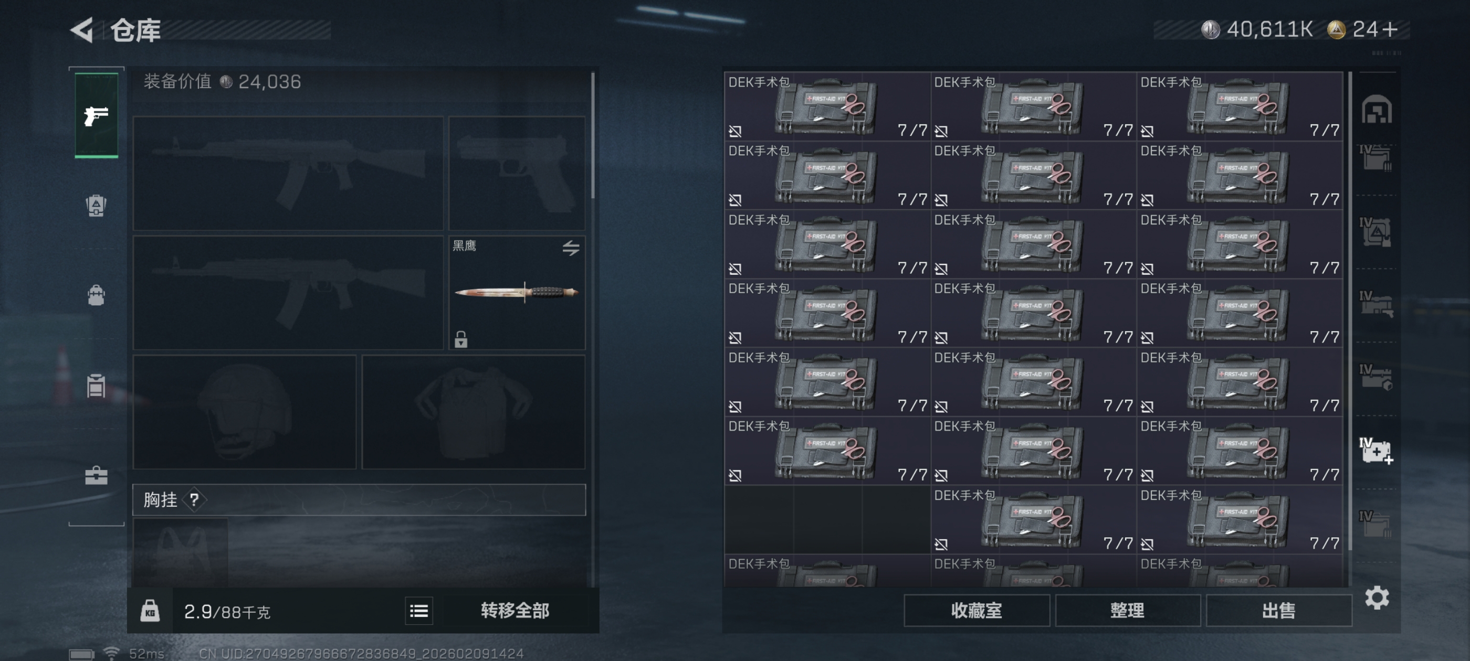Click the 胸挂 question mark help icon
The image size is (1470, 661).
coord(195,499)
